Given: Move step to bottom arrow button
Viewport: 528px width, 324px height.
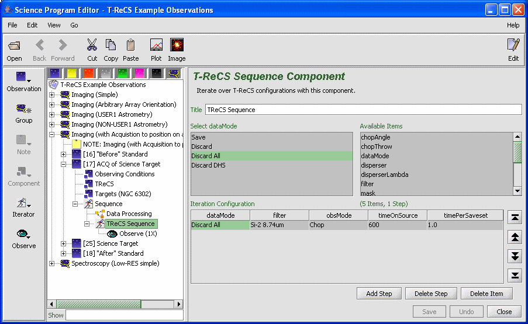Looking at the screenshot, I should [515, 276].
